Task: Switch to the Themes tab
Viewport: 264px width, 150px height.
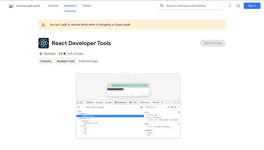Action: pos(87,5)
